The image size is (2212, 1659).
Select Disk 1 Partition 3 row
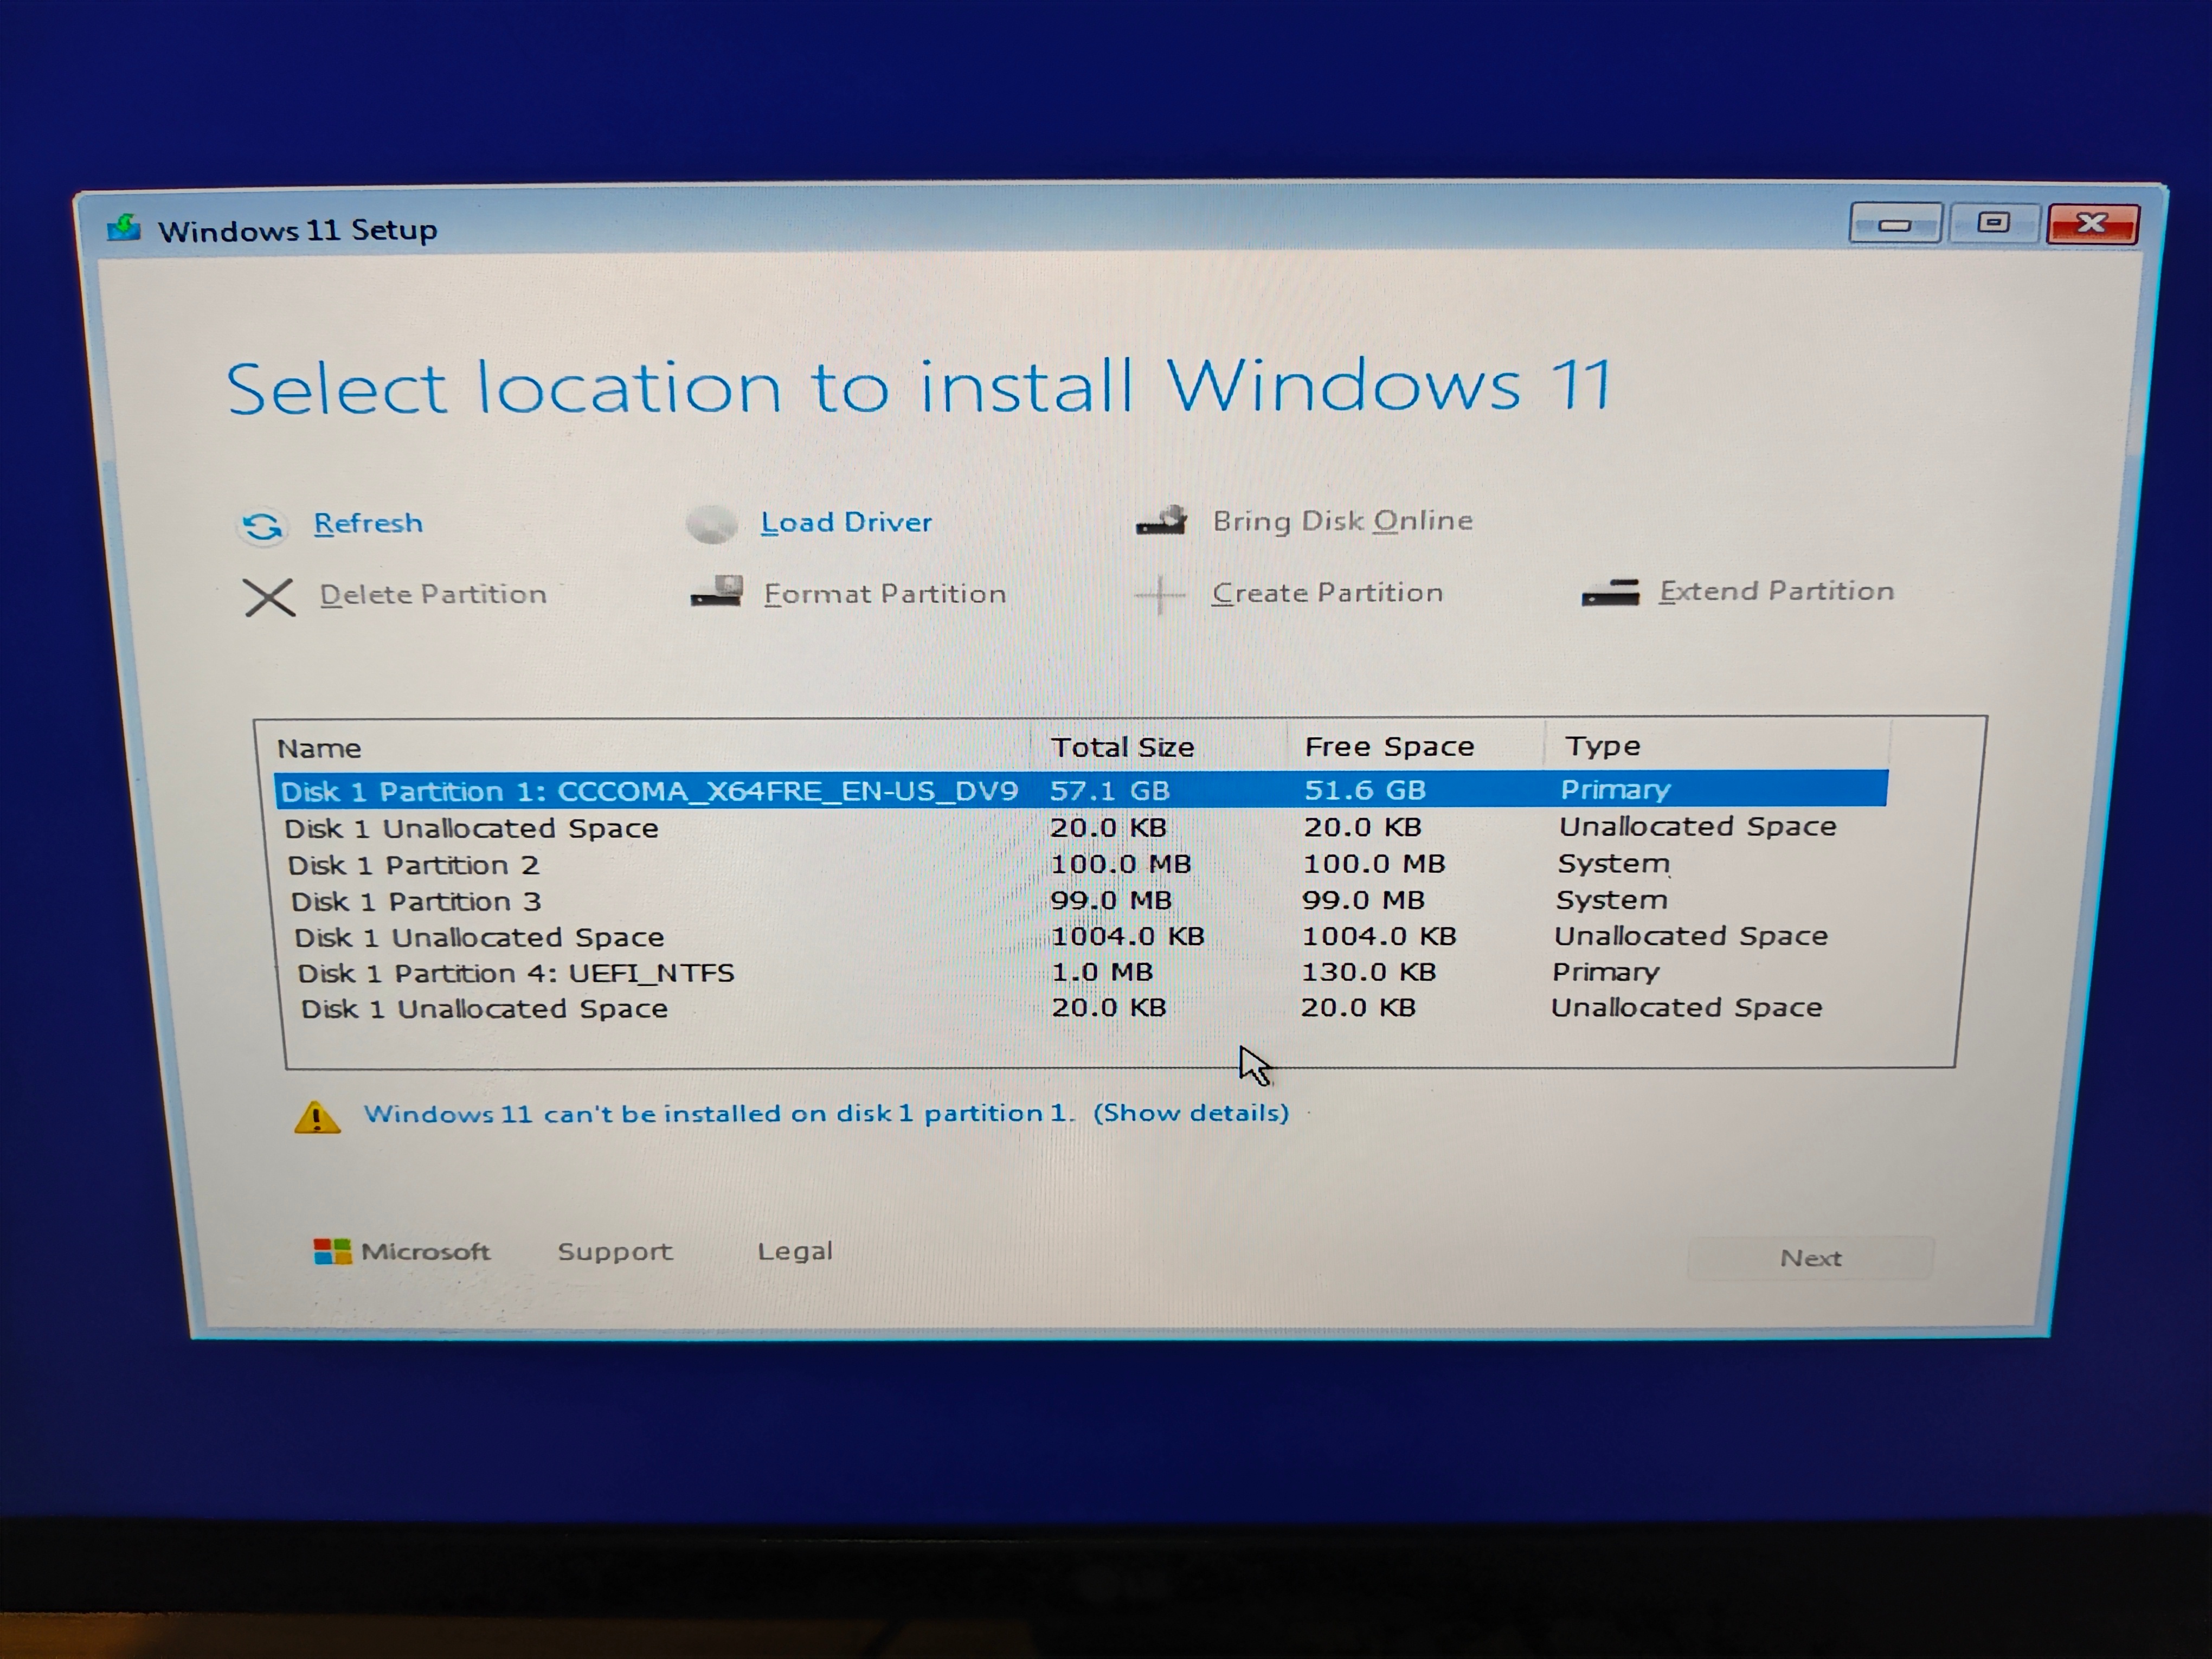click(x=416, y=901)
